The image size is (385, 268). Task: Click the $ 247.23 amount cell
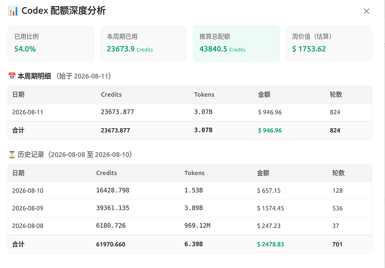[x=268, y=226]
